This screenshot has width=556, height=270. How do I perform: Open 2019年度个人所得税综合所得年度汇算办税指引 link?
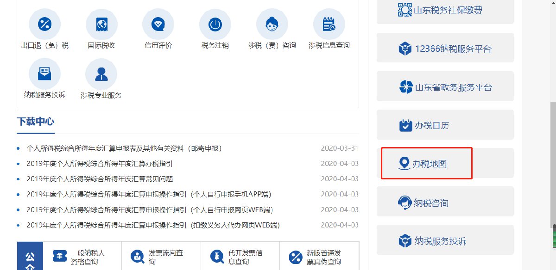coord(100,164)
